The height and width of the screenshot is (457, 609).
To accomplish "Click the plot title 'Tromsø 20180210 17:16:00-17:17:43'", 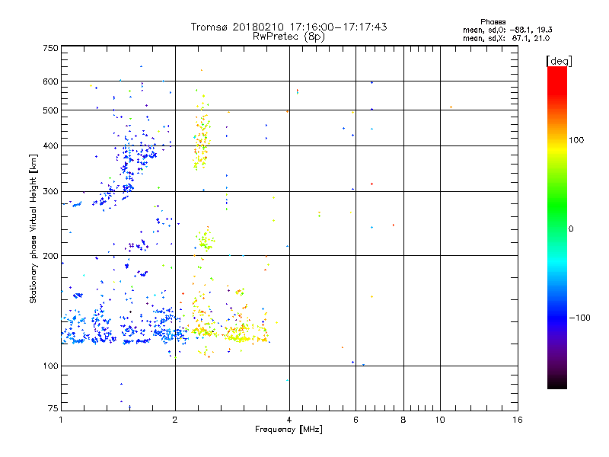I will pyautogui.click(x=289, y=27).
